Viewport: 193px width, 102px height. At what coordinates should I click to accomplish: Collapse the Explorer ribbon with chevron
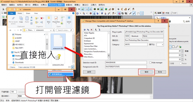[x=70, y=13]
